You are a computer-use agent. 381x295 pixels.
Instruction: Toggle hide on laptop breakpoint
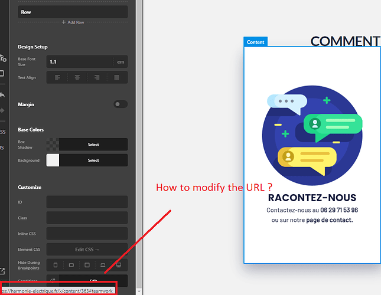[x=103, y=265]
